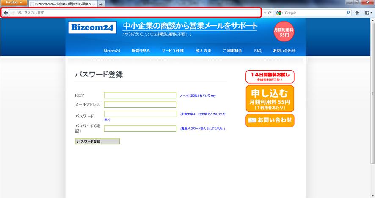
Task: Expand the URL history dropdown arrow
Action: [x=265, y=13]
